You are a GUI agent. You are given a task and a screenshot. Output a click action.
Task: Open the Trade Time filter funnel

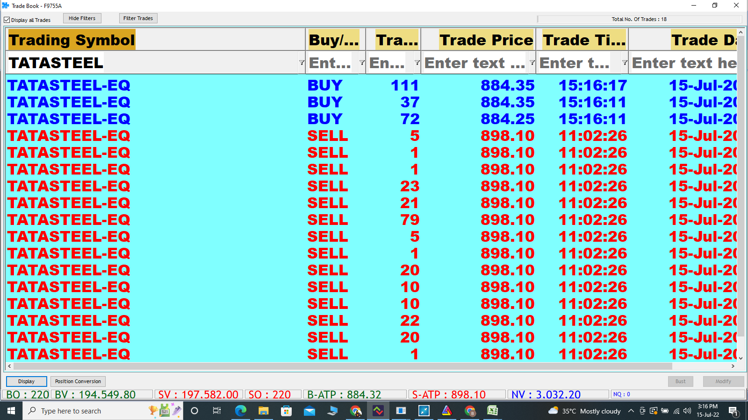(x=625, y=63)
